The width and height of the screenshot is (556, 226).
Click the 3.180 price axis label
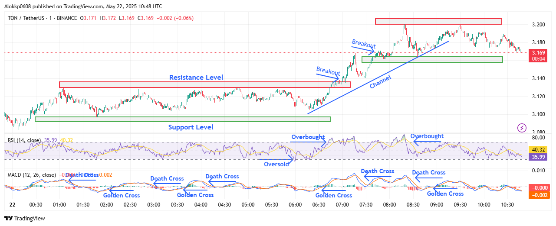click(538, 42)
